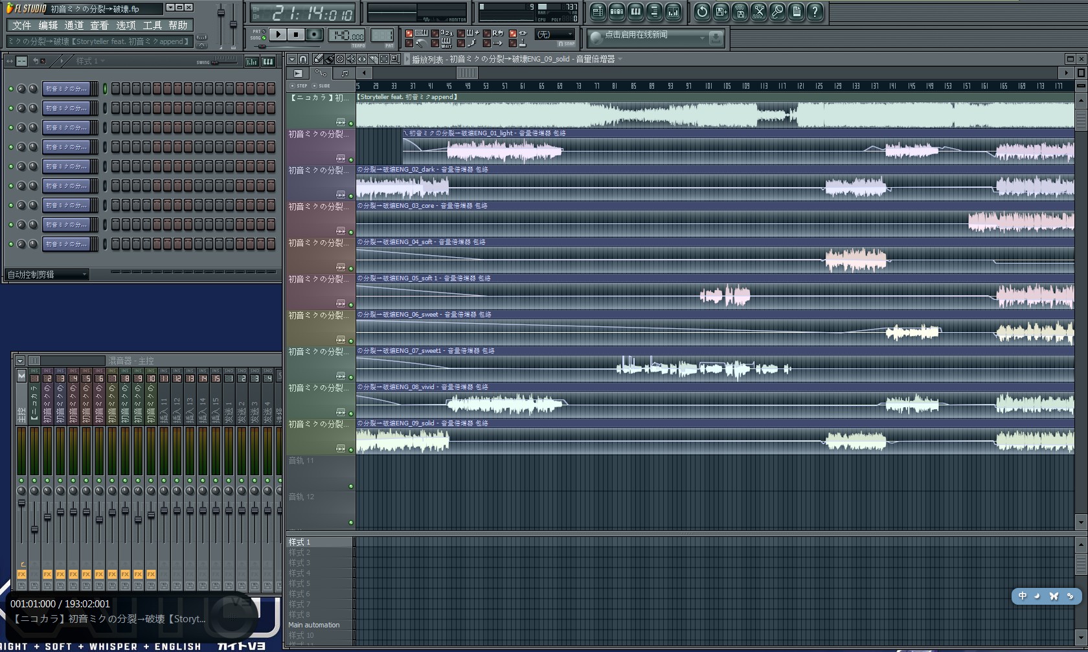The image size is (1088, 652).
Task: Open the 工具 menu
Action: (x=152, y=25)
